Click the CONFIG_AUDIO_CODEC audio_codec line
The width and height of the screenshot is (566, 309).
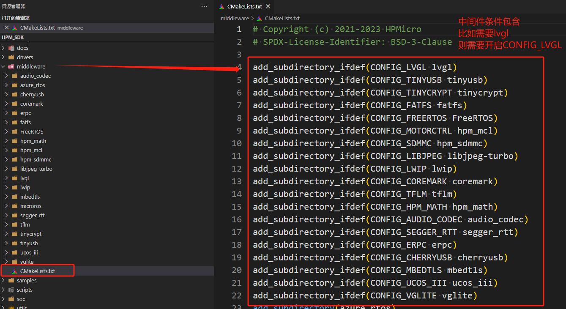click(x=391, y=219)
